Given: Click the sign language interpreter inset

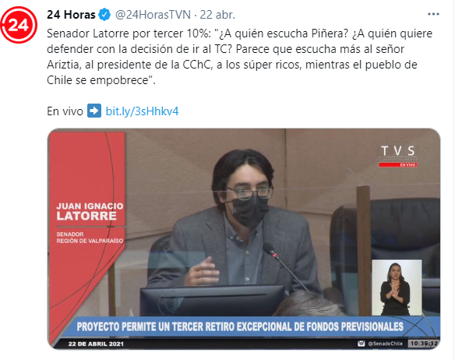Looking at the screenshot, I should pos(397,287).
